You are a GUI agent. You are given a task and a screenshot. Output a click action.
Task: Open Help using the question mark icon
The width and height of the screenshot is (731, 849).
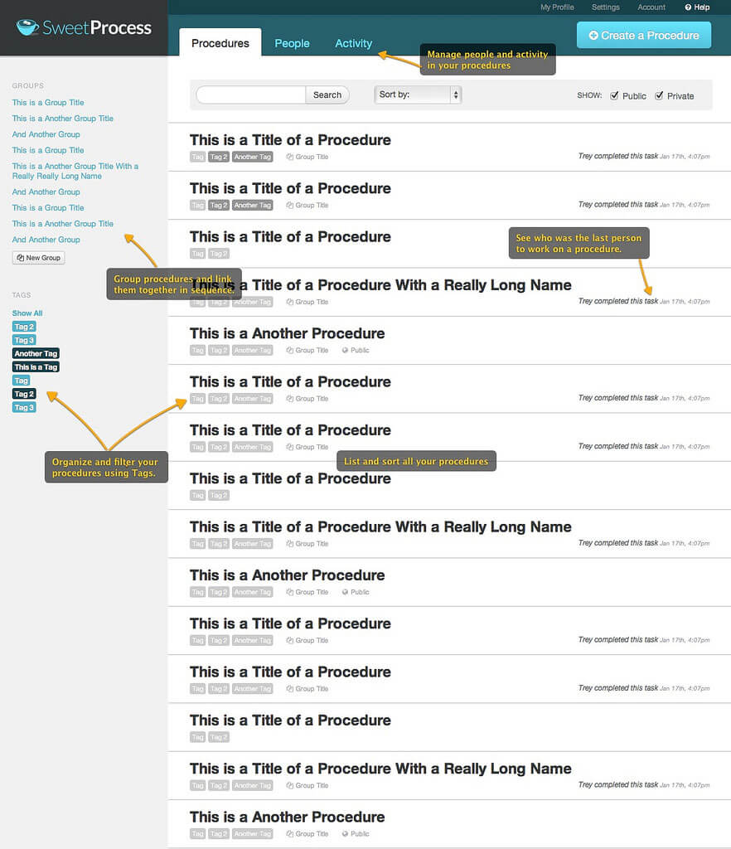pos(689,7)
